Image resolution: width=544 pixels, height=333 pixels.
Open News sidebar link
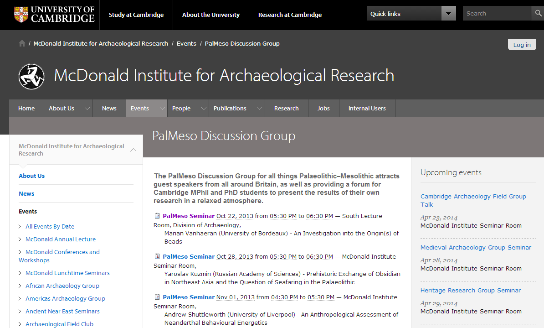tap(26, 193)
